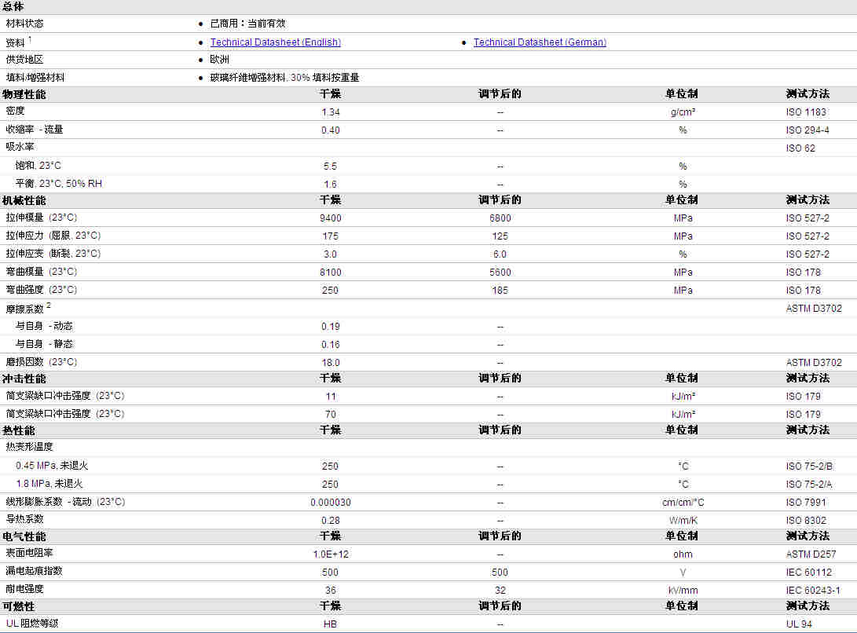Image resolution: width=857 pixels, height=633 pixels.
Task: Click the '收缩率 - 流量' row label
Action: [35, 130]
